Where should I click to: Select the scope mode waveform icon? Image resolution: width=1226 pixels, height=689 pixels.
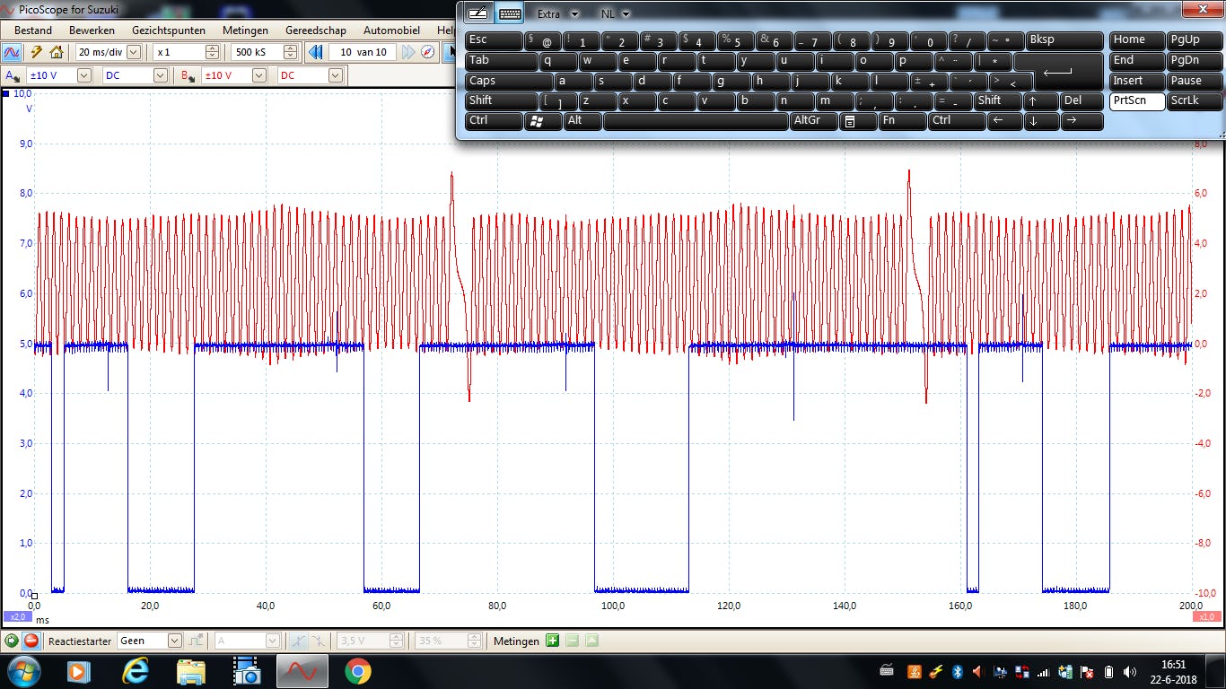pos(13,52)
